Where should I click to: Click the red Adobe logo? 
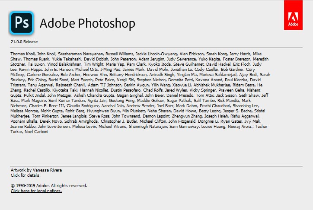(293, 15)
